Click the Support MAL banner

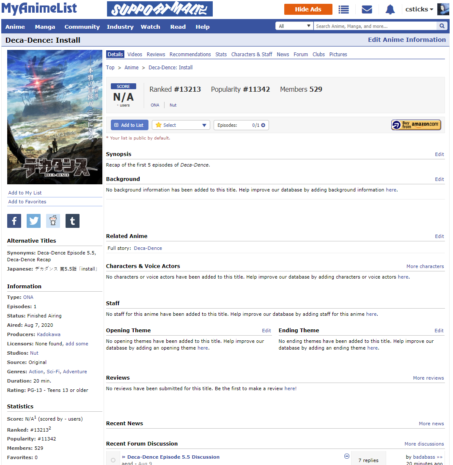pos(160,9)
